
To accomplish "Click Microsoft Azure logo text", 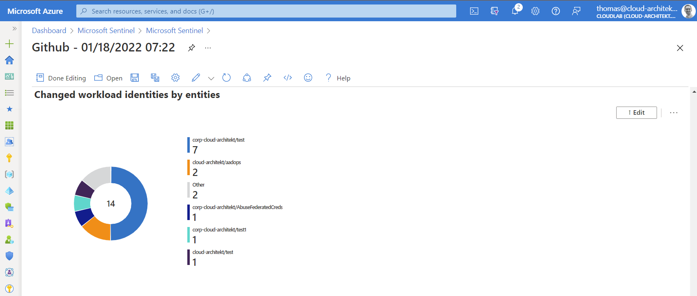I will [x=35, y=11].
